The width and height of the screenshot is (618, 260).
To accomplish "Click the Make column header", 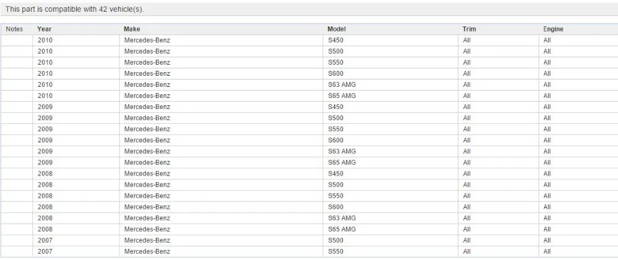I will click(x=221, y=29).
